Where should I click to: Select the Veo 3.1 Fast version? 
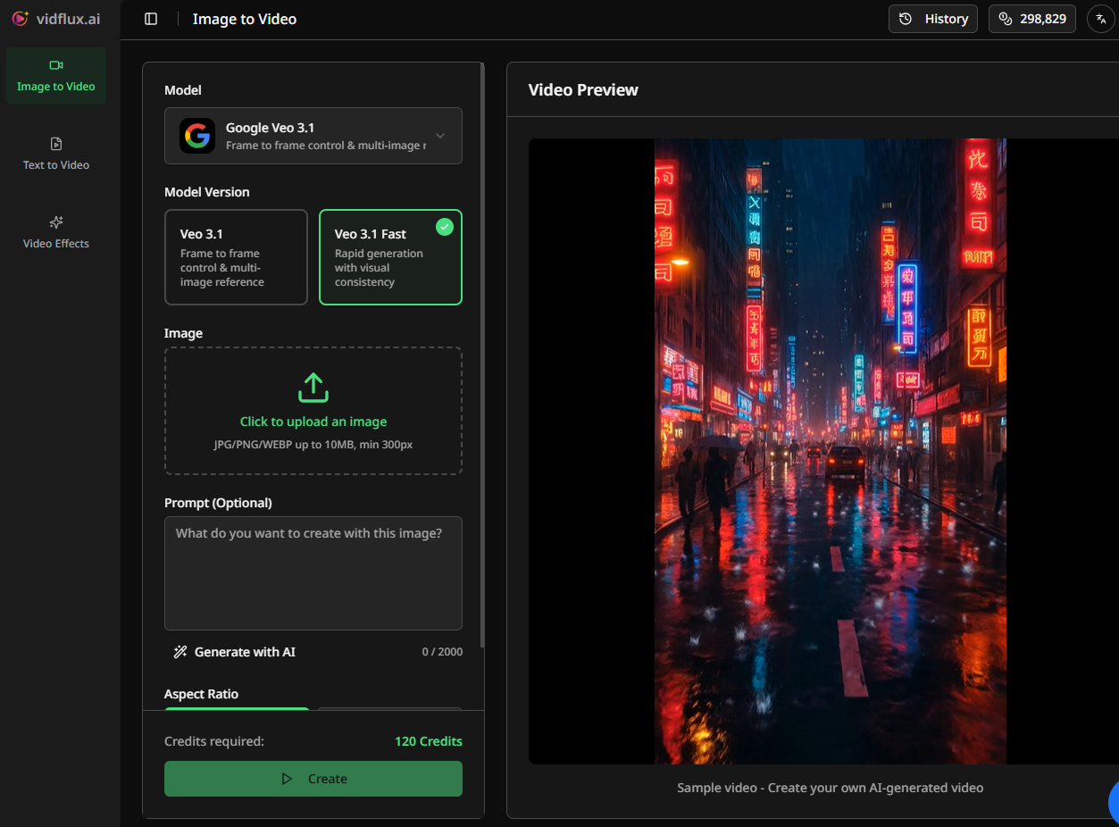(390, 257)
